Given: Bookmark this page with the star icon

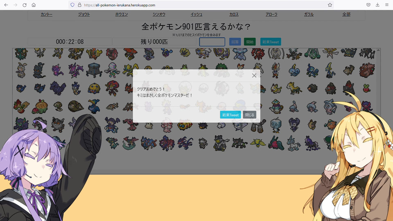Looking at the screenshot, I should pyautogui.click(x=330, y=5).
